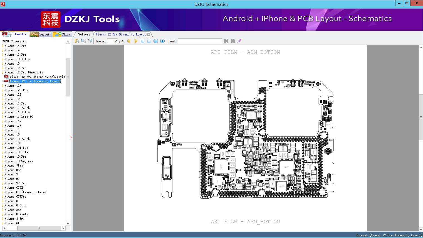Click the tree panel scroll right arrow

point(63,228)
